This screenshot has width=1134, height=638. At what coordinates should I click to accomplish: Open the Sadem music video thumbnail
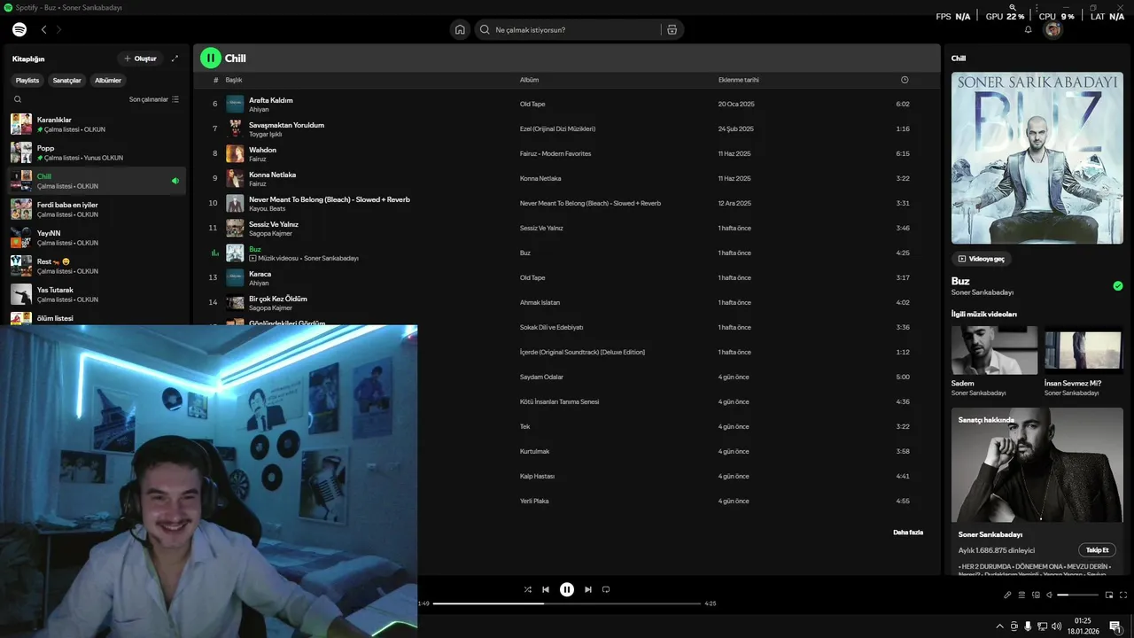coord(994,350)
